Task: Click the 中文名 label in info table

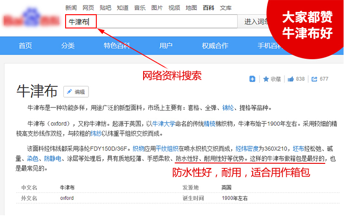Action: (29, 188)
